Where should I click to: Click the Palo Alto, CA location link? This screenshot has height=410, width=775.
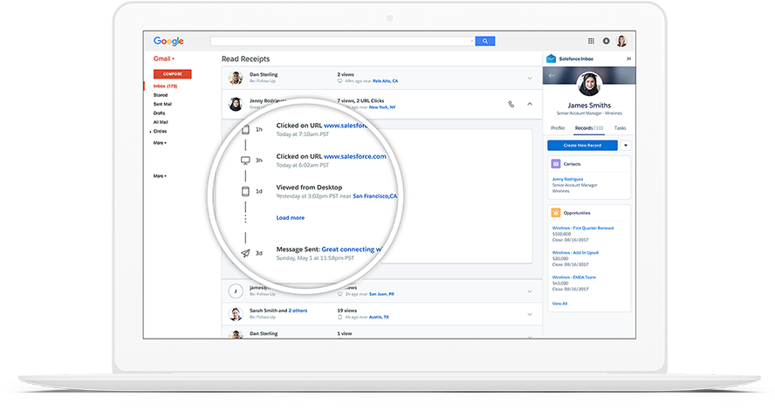(x=385, y=81)
